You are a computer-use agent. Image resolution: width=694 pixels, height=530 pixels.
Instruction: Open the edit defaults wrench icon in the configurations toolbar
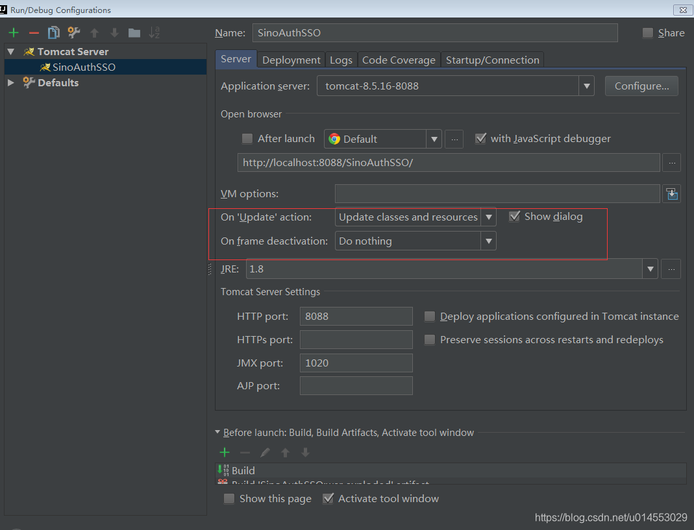[x=73, y=32]
